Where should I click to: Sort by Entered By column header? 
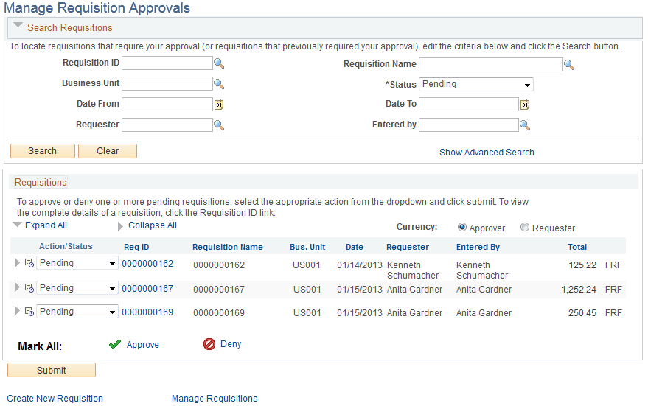[x=478, y=247]
